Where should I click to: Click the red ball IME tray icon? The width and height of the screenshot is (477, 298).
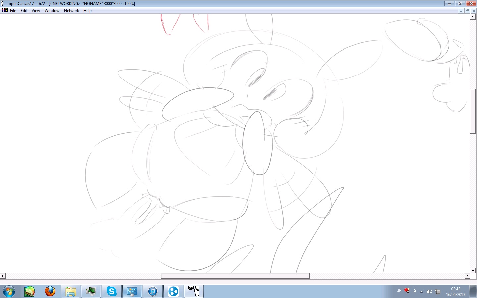407,291
